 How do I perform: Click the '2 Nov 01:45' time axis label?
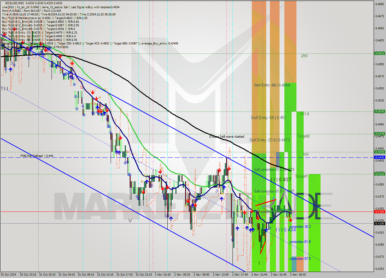279,275
